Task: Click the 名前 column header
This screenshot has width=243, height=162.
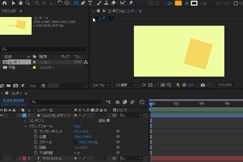Action: coord(8,57)
